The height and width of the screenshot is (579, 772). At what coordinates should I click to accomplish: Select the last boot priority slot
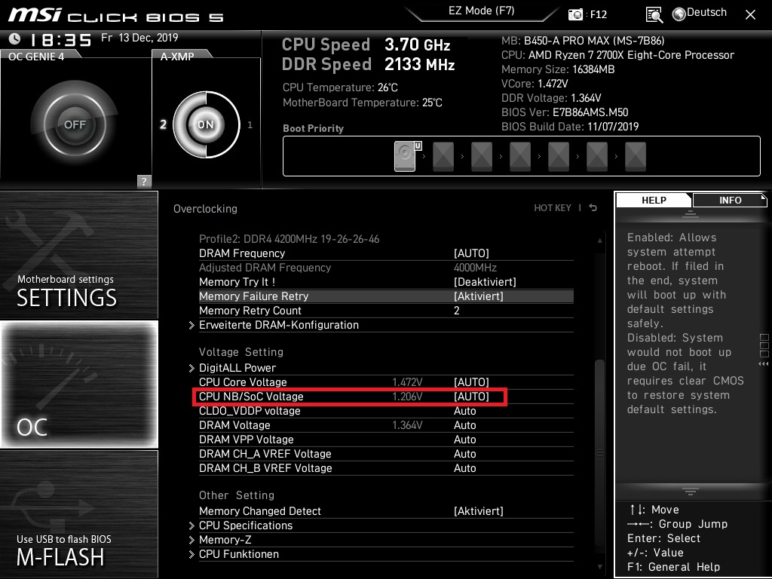coord(635,157)
